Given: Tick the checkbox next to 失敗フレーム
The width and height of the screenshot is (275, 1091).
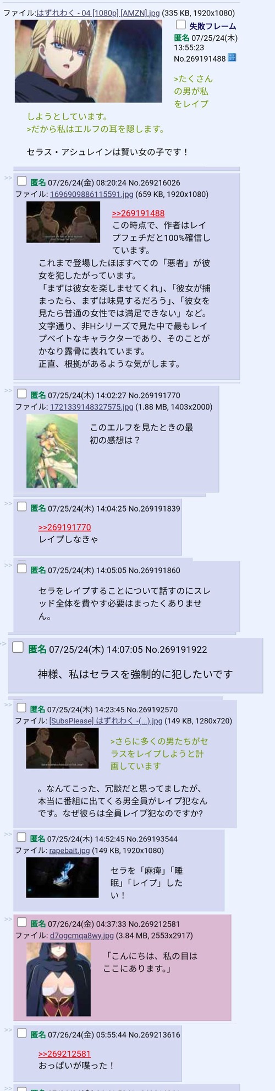Looking at the screenshot, I should click(180, 25).
